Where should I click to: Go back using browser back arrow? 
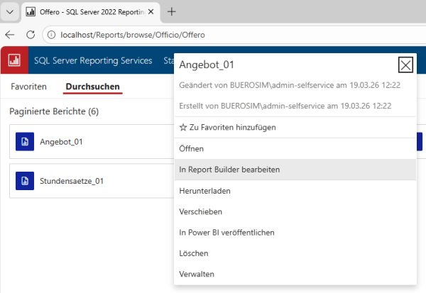point(10,34)
